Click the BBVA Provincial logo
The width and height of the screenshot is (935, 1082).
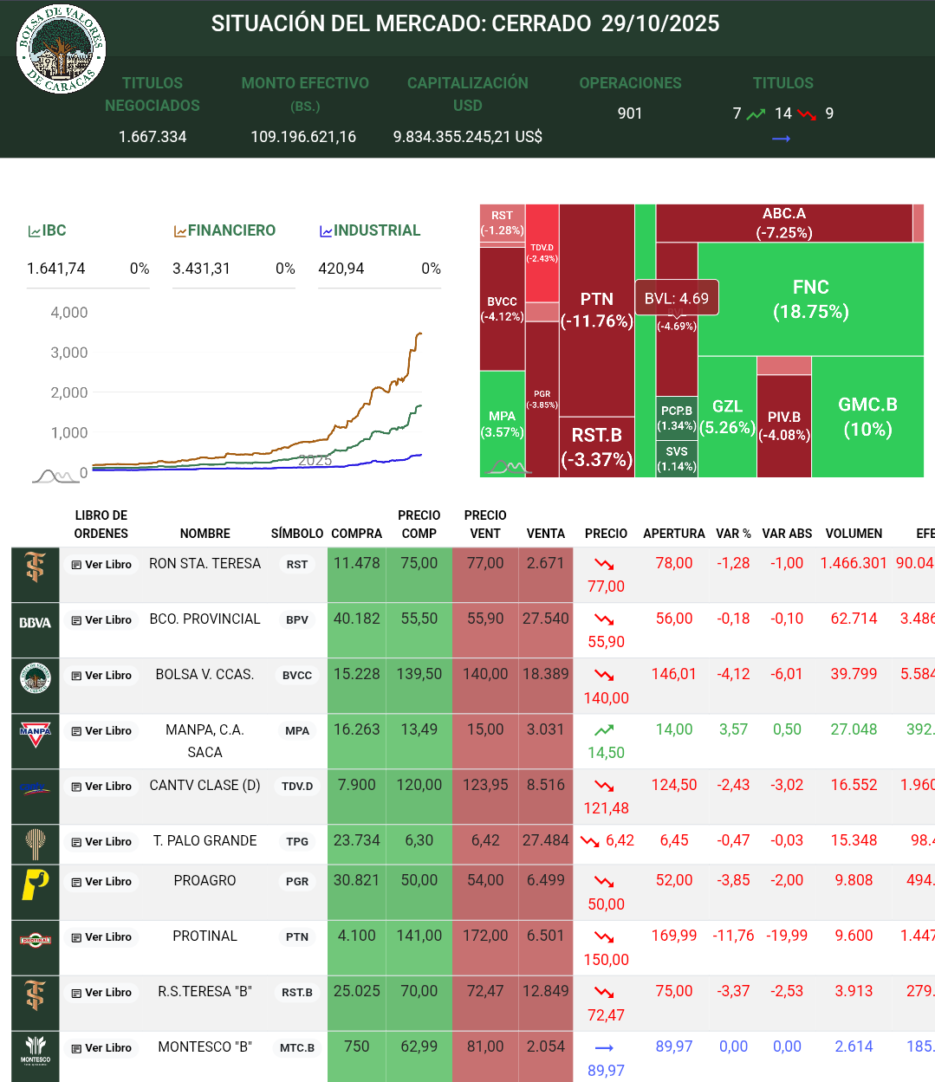coord(36,623)
